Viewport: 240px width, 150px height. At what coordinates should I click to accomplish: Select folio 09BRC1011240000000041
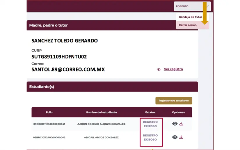click(49, 124)
